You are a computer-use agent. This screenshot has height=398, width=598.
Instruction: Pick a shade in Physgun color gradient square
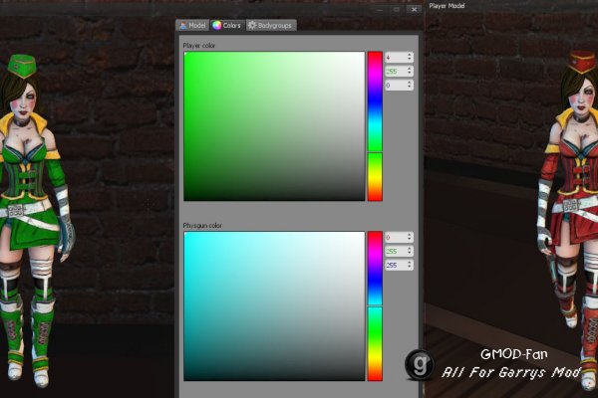(274, 306)
